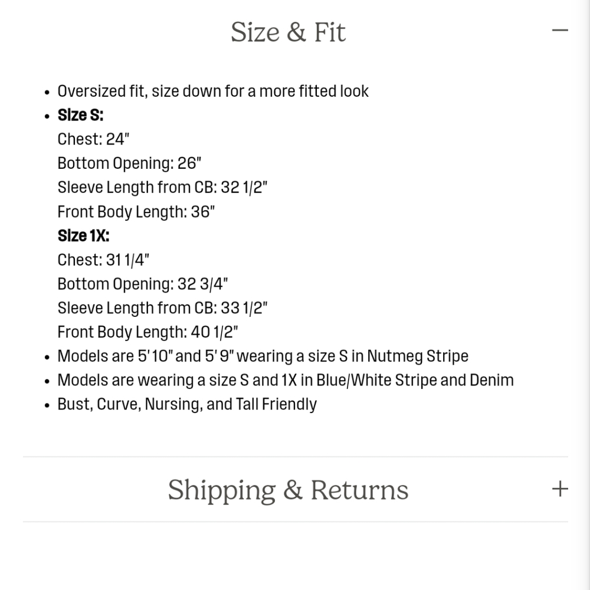The height and width of the screenshot is (590, 590).
Task: Click the 'Chest: 31 1/4"' measurement
Action: 103,260
